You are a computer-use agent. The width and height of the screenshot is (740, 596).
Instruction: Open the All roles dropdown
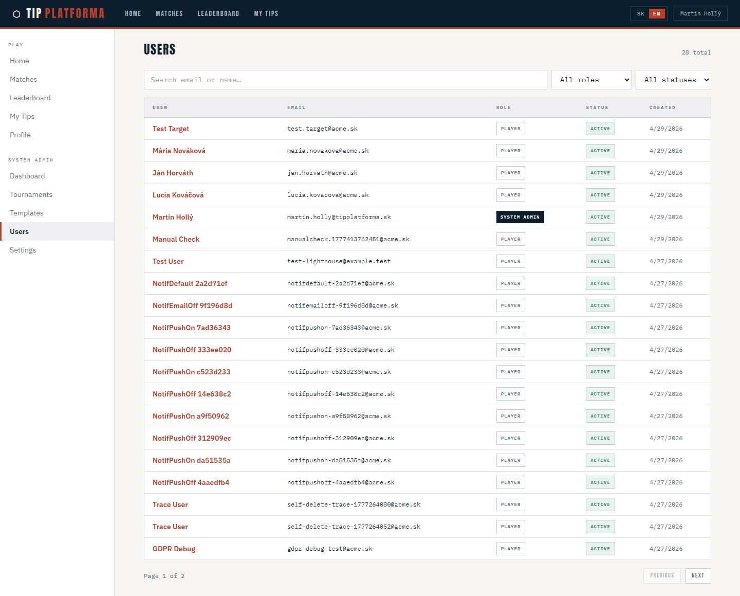click(x=591, y=80)
